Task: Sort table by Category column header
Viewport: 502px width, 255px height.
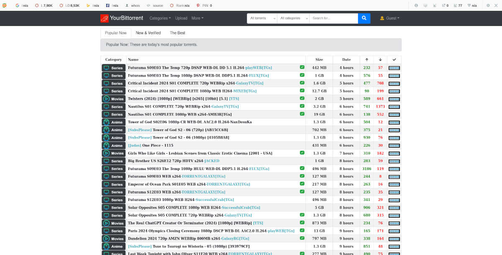Action: coord(113,59)
